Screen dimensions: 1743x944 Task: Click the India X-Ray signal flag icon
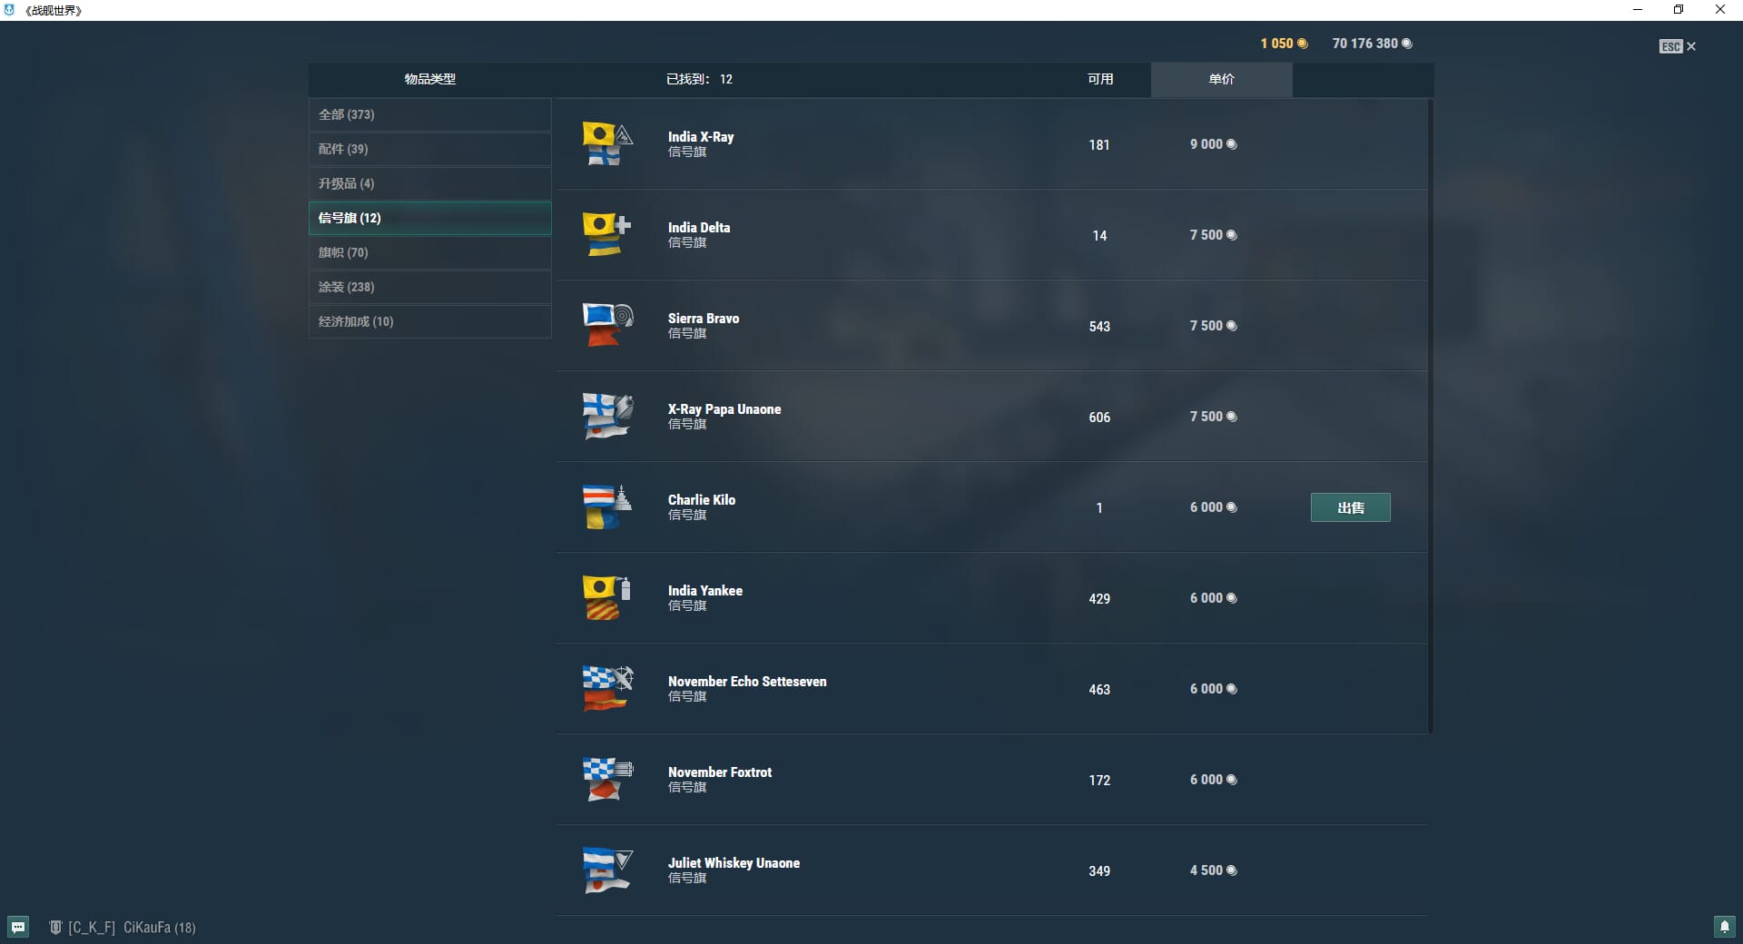[606, 144]
